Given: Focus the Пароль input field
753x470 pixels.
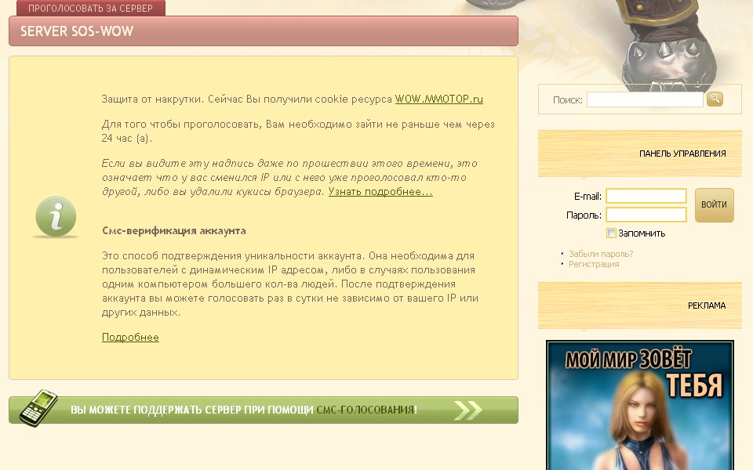Looking at the screenshot, I should 646,215.
